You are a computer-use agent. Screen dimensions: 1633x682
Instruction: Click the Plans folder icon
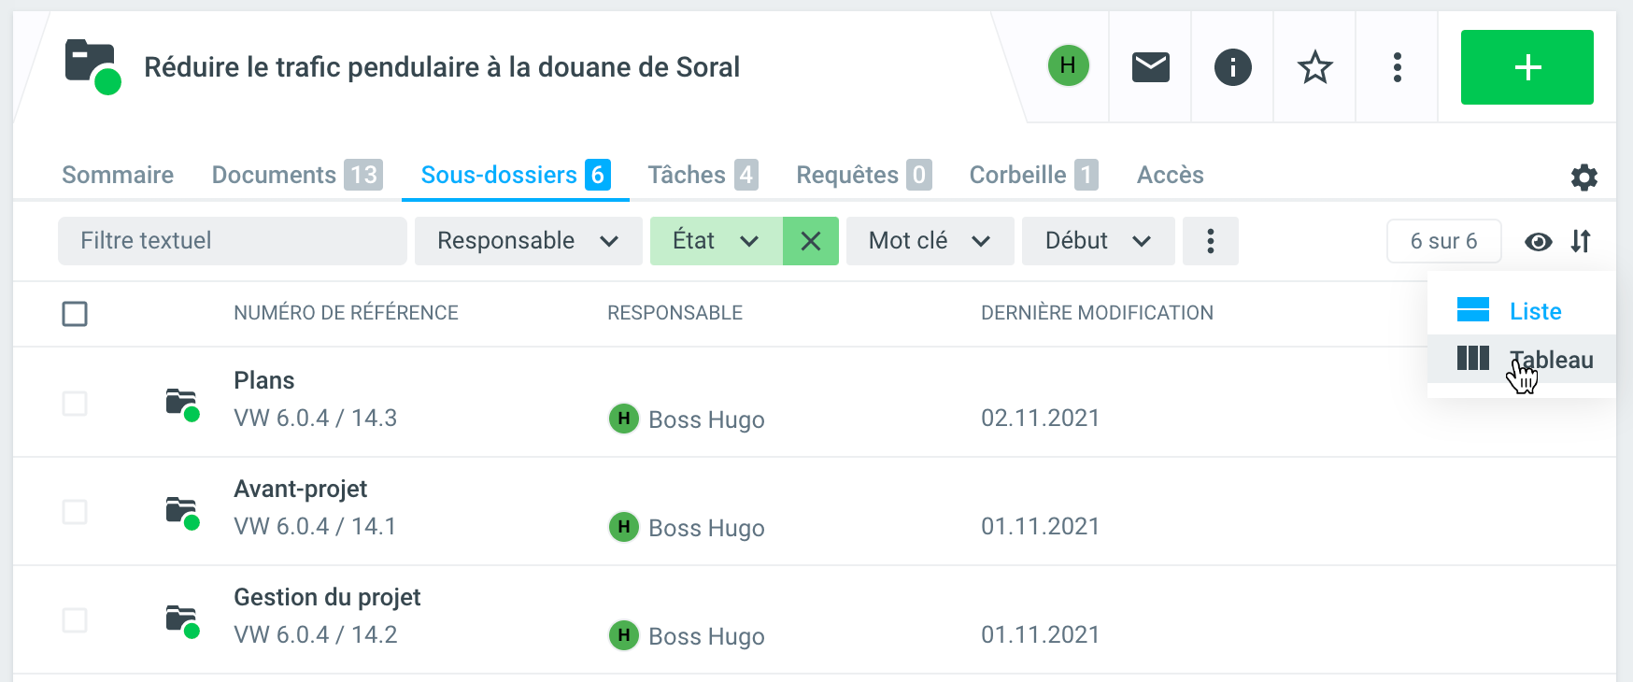tap(182, 404)
